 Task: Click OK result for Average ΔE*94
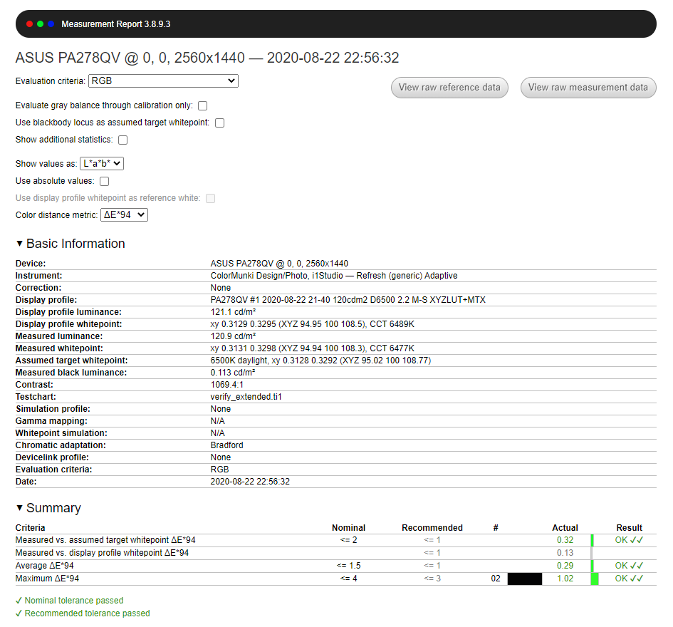click(629, 566)
